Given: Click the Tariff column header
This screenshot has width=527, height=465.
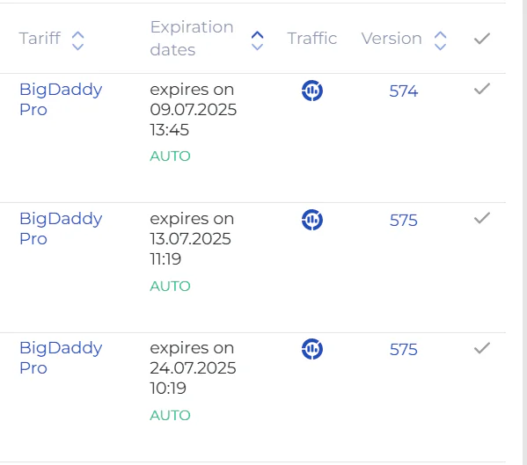Looking at the screenshot, I should point(40,39).
